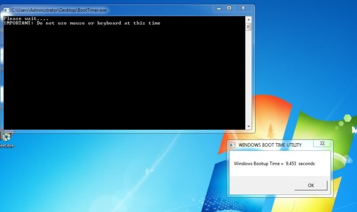Click the 'WINDOWS BOOT TIME UTILITY' dialog title
Image resolution: width=357 pixels, height=212 pixels.
pos(270,145)
